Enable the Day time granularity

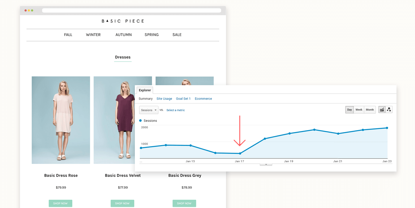coord(349,110)
